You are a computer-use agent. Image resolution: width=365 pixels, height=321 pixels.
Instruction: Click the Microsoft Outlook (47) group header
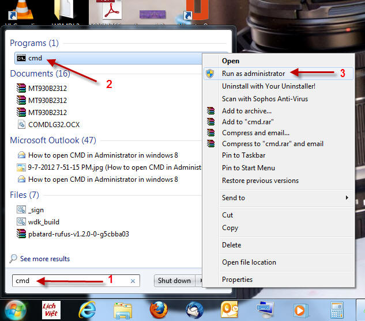tap(53, 140)
